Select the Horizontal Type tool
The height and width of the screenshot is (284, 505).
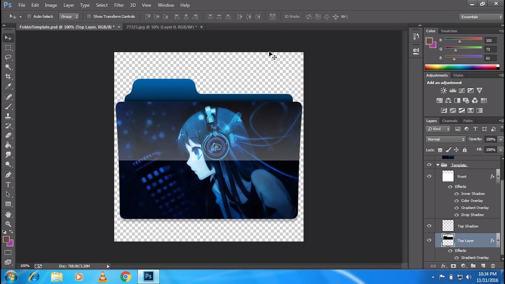(8, 184)
